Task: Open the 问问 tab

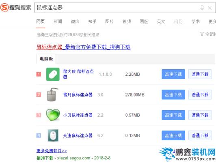Action: [178, 21]
